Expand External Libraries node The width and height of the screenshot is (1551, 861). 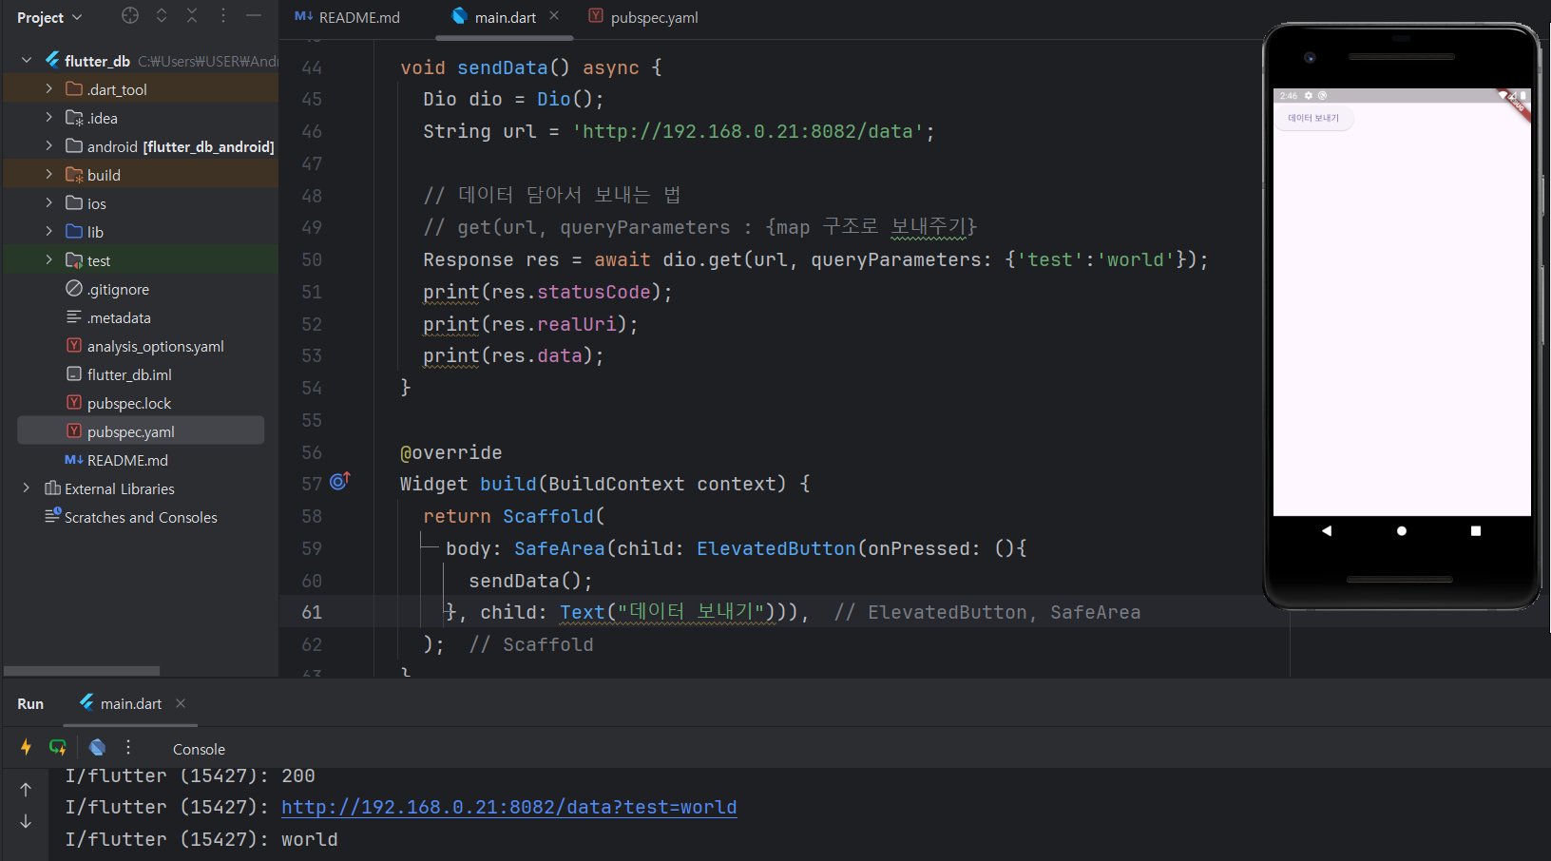(27, 488)
